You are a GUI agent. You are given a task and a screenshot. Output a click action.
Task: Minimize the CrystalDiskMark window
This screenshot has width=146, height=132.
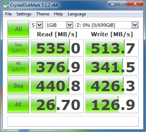point(113,4)
